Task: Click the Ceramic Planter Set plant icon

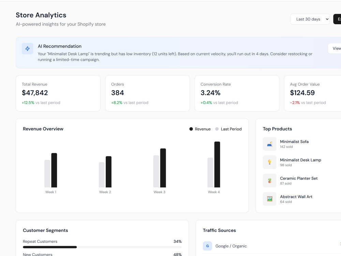Action: [270, 181]
